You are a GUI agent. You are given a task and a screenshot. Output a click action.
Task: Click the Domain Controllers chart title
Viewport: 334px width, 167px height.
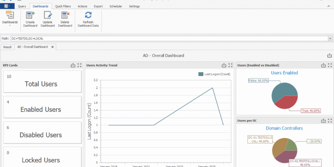click(284, 128)
